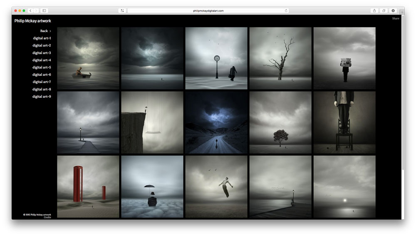Screen dimensions: 416x236
Task: Open the digital art-9 gallery
Action: pos(42,97)
